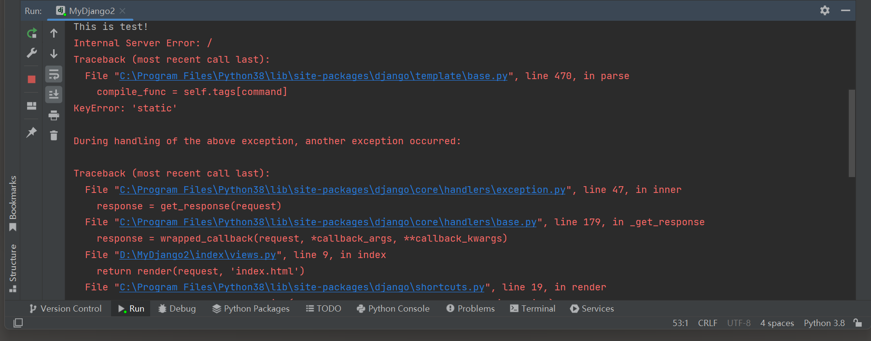Open Python Packages tool window
871x341 pixels.
(x=251, y=309)
